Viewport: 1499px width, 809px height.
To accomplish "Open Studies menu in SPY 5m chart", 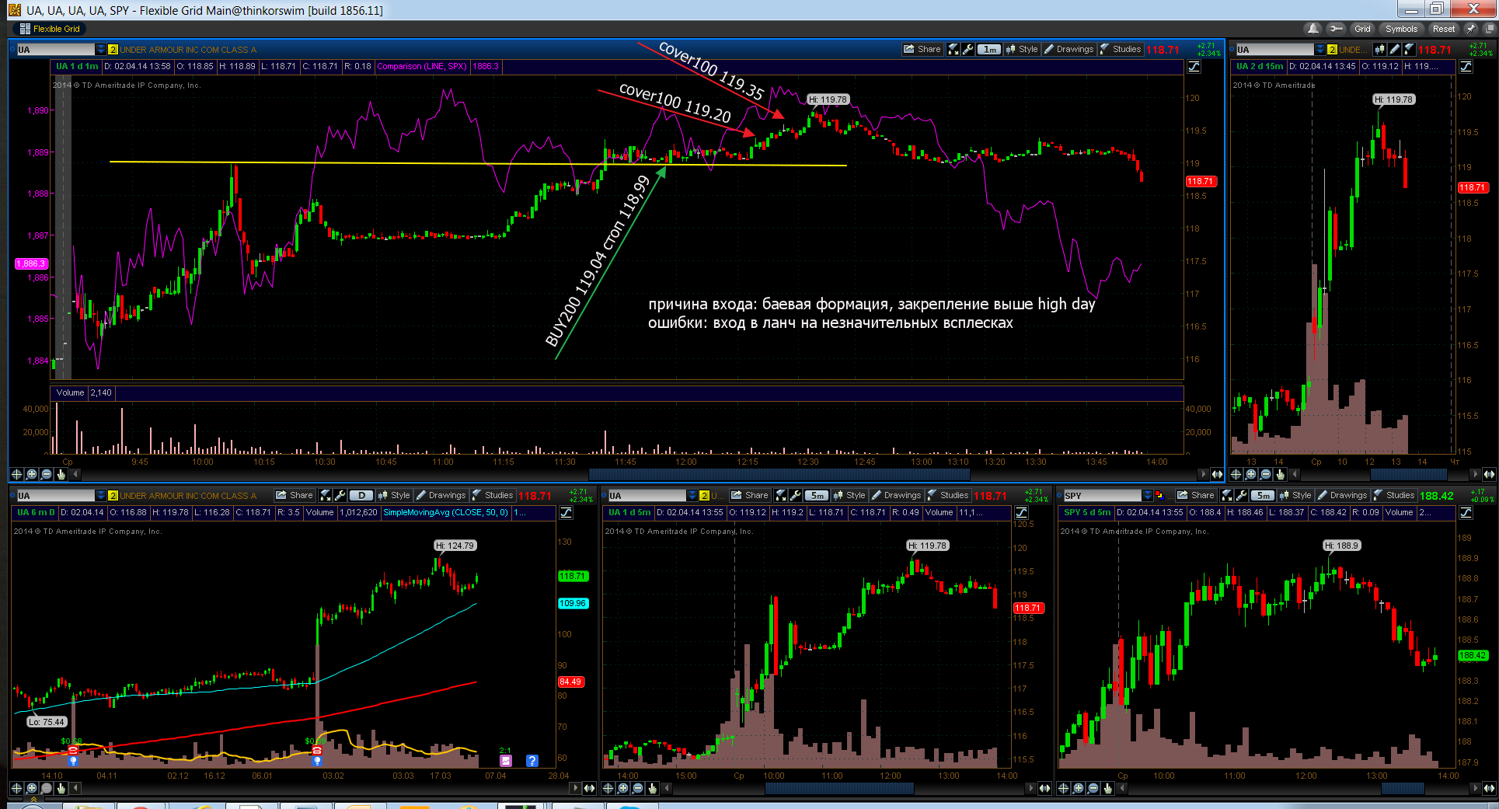I will click(x=1393, y=495).
